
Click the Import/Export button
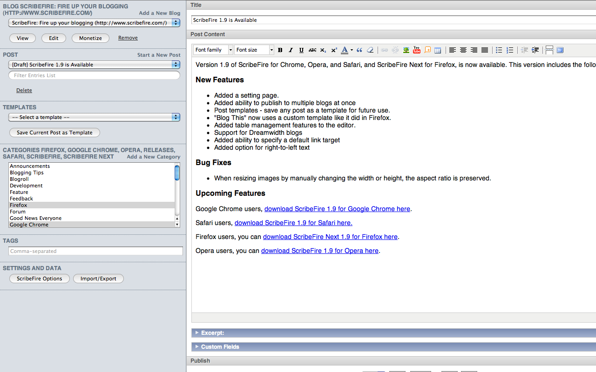click(x=98, y=279)
